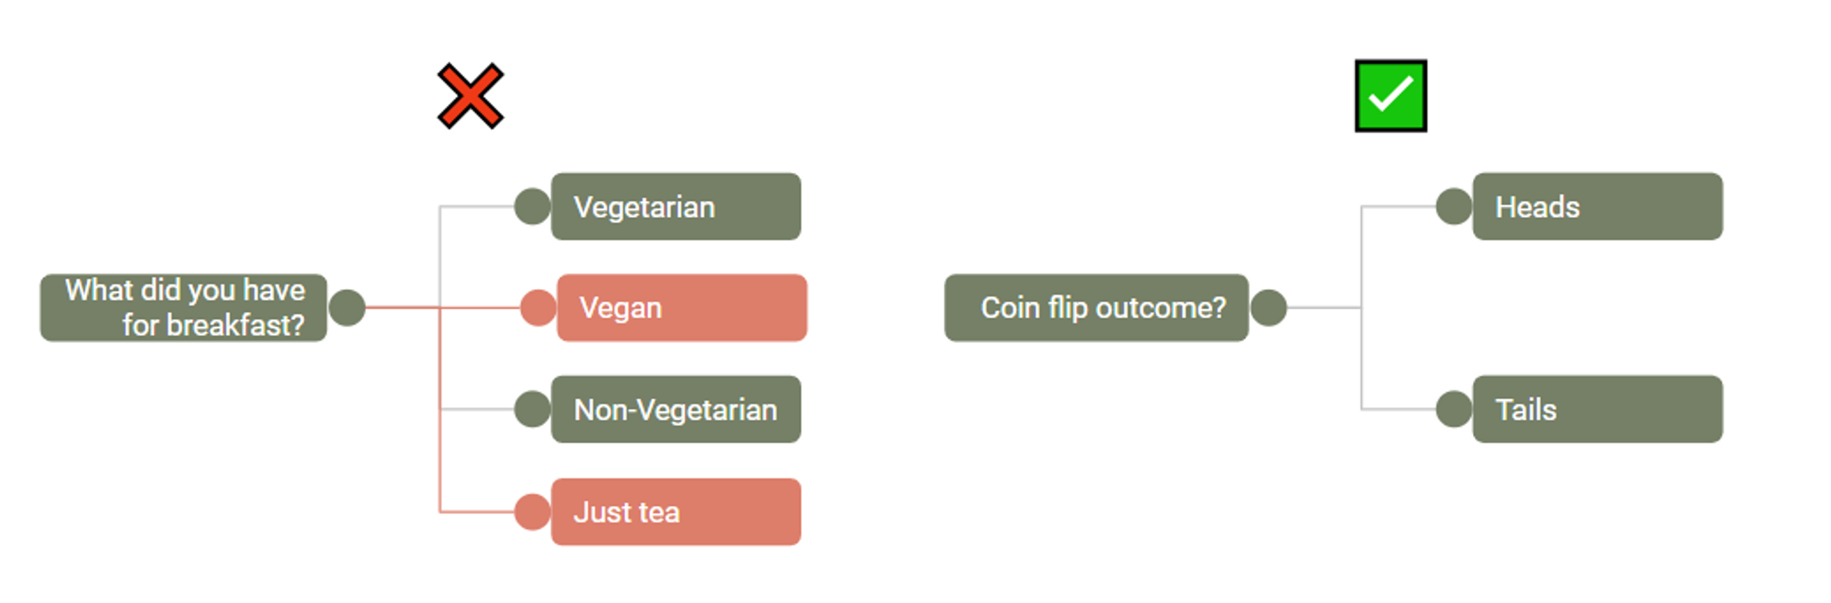Select the Non-Vegetarian answer node
The height and width of the screenshot is (603, 1831).
(676, 409)
